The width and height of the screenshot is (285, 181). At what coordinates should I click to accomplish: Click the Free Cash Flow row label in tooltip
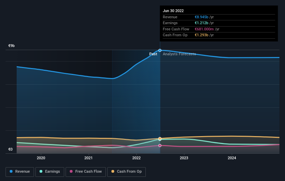pos(176,29)
